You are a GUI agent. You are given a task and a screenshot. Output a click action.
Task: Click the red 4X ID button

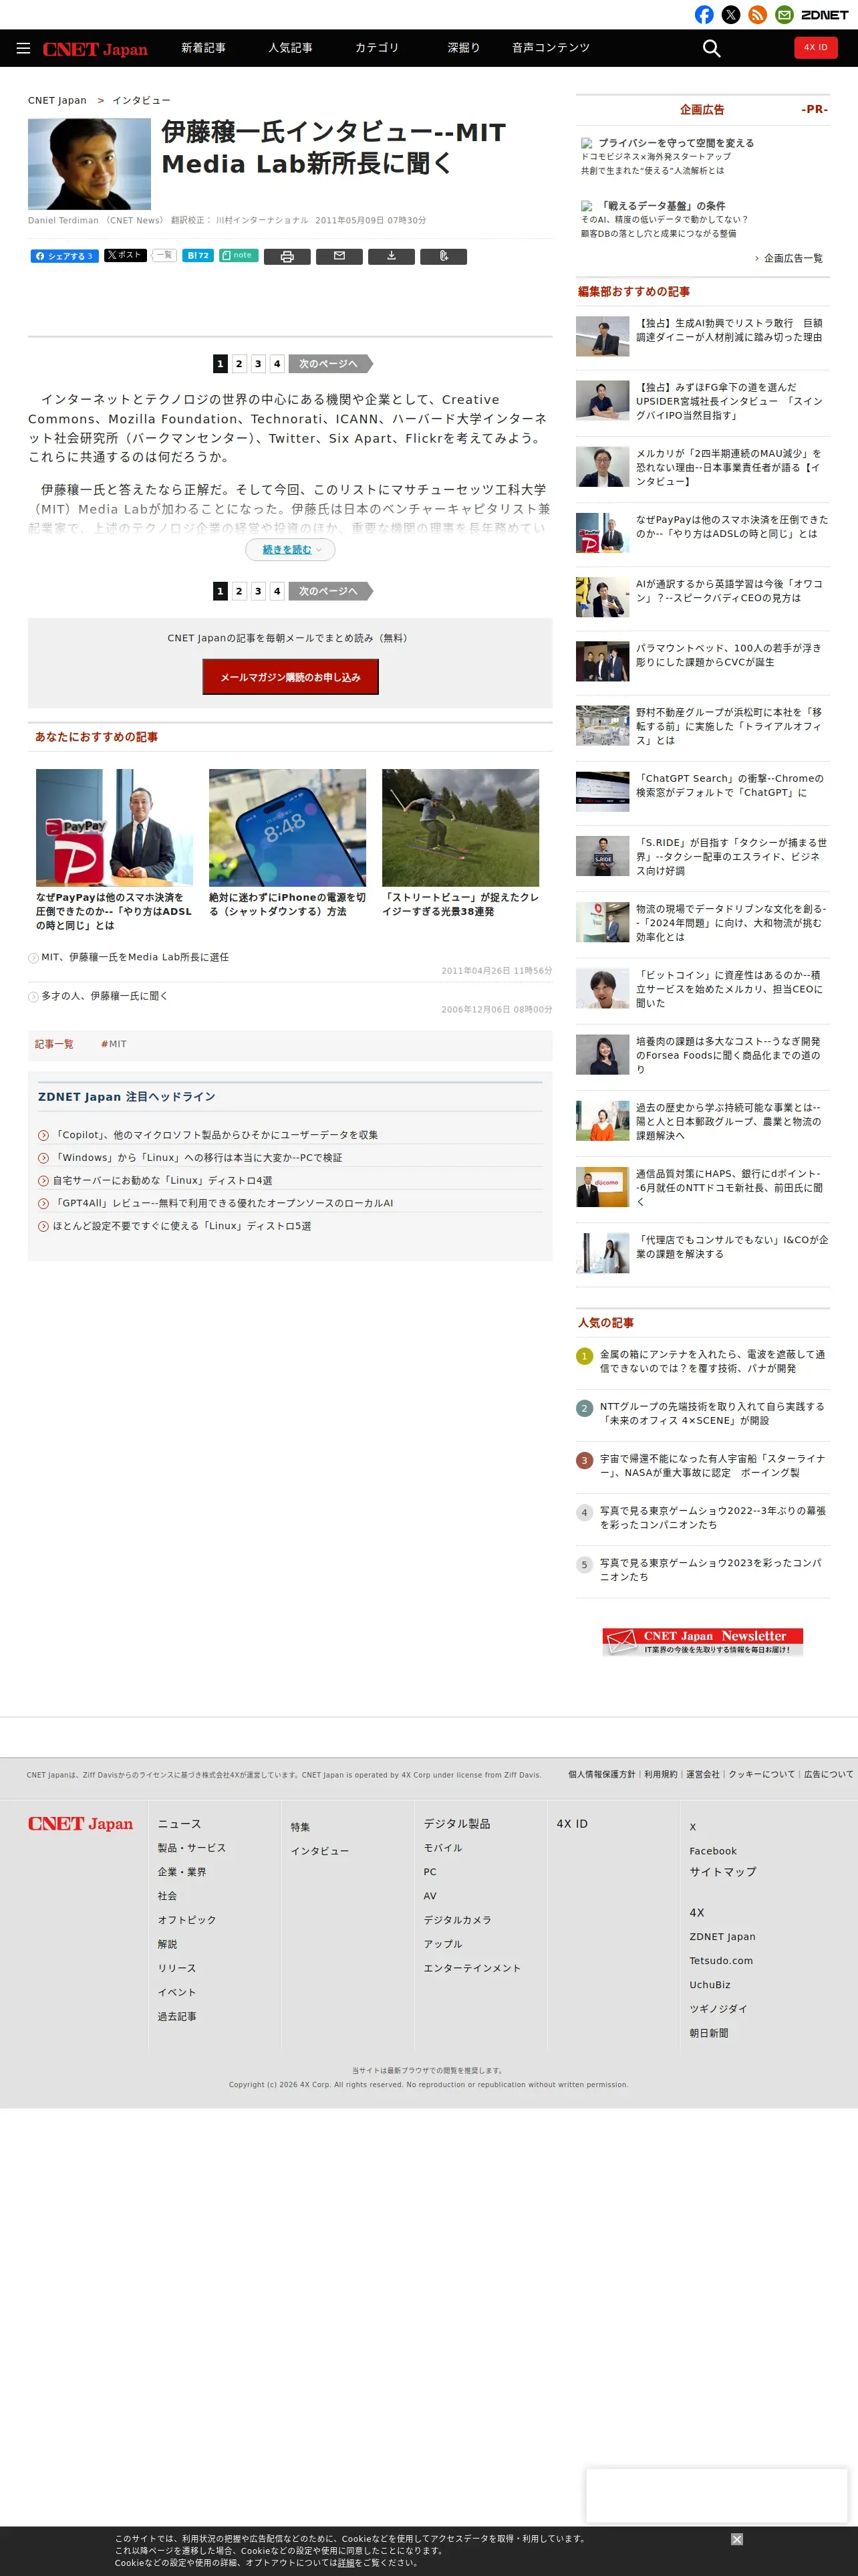point(816,47)
